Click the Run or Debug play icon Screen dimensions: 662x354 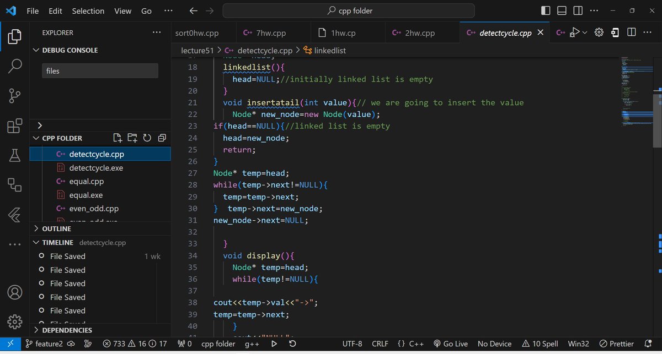574,32
